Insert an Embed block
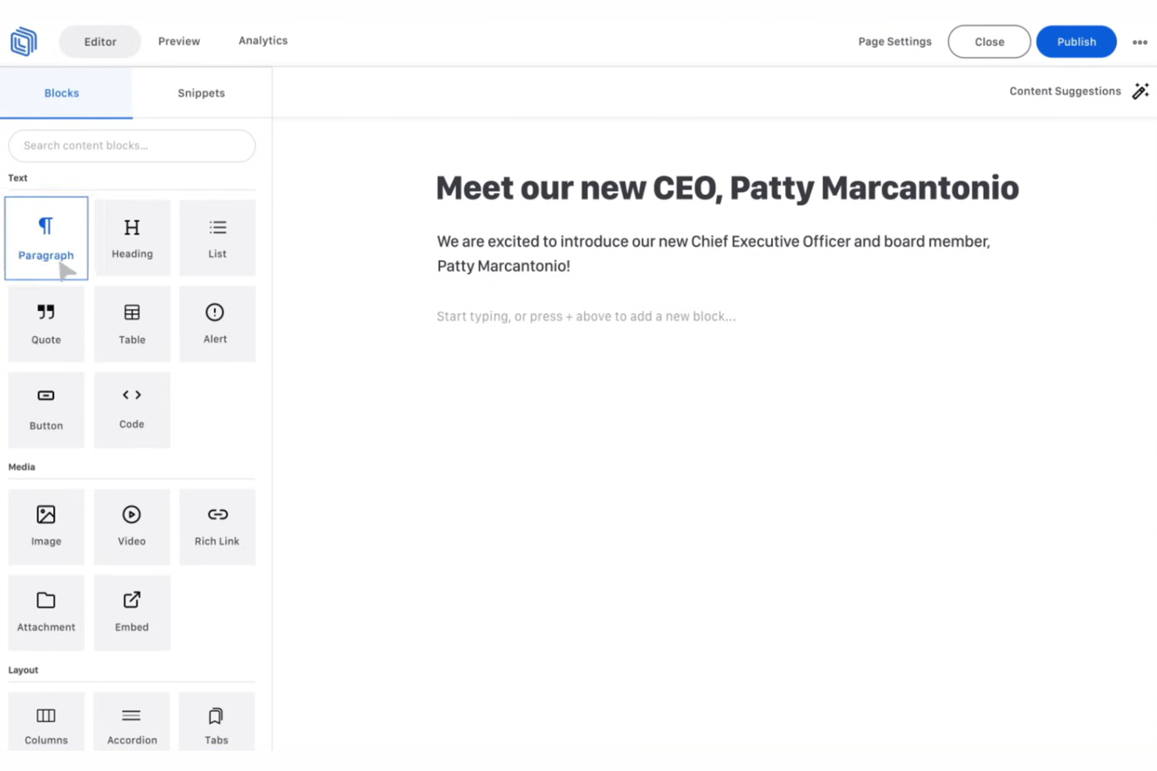The width and height of the screenshot is (1157, 771). tap(132, 612)
